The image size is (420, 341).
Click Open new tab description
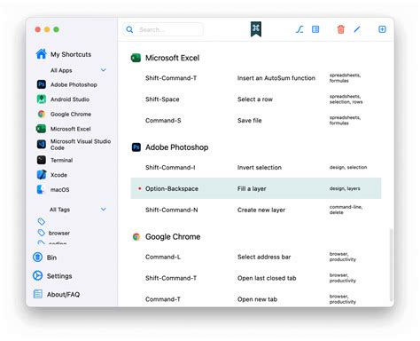[x=257, y=299]
